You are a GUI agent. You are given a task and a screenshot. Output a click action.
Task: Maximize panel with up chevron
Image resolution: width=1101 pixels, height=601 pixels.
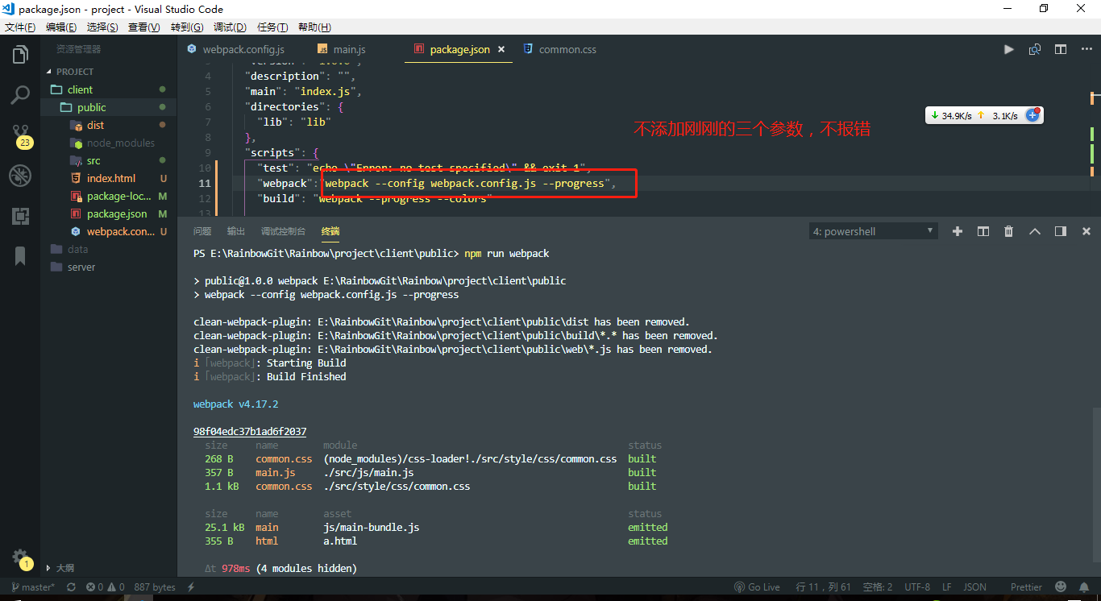[1035, 231]
